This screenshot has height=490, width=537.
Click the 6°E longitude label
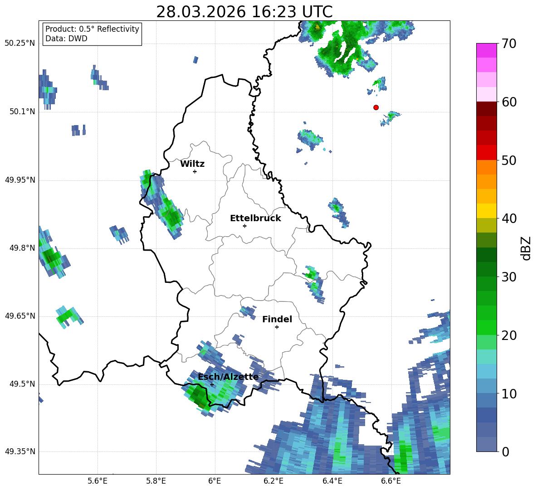(x=215, y=481)
